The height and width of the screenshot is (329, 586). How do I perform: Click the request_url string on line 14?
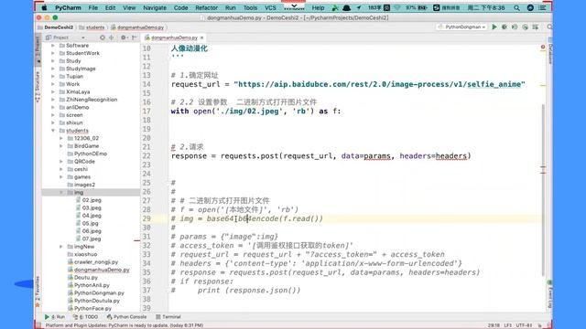379,84
